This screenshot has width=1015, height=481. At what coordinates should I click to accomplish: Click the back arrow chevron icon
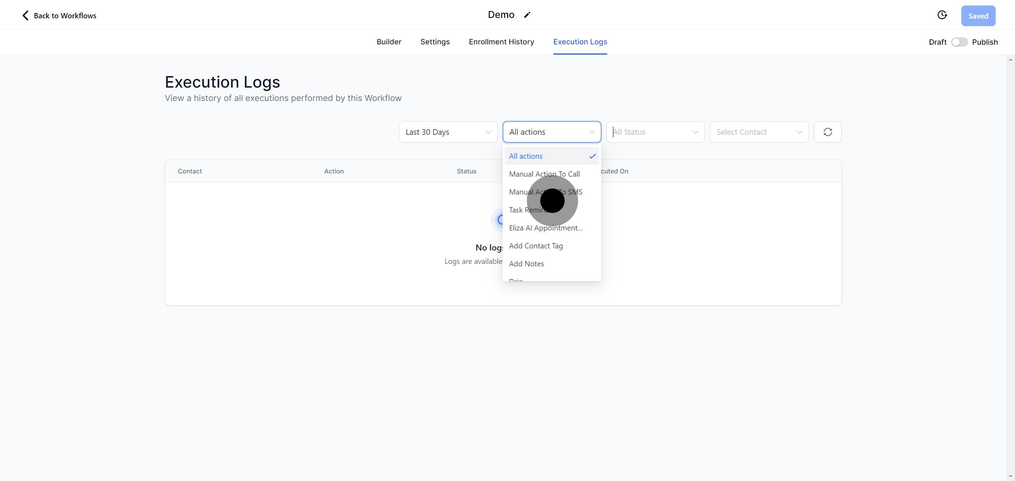coord(25,16)
